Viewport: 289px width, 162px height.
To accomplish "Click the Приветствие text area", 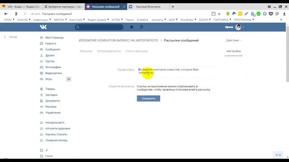I will coord(175,72).
